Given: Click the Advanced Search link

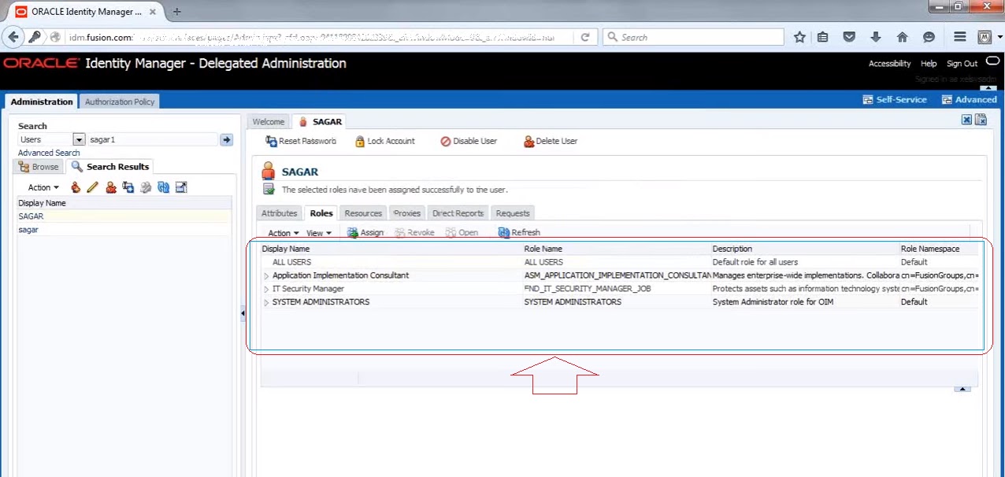Looking at the screenshot, I should pos(49,152).
